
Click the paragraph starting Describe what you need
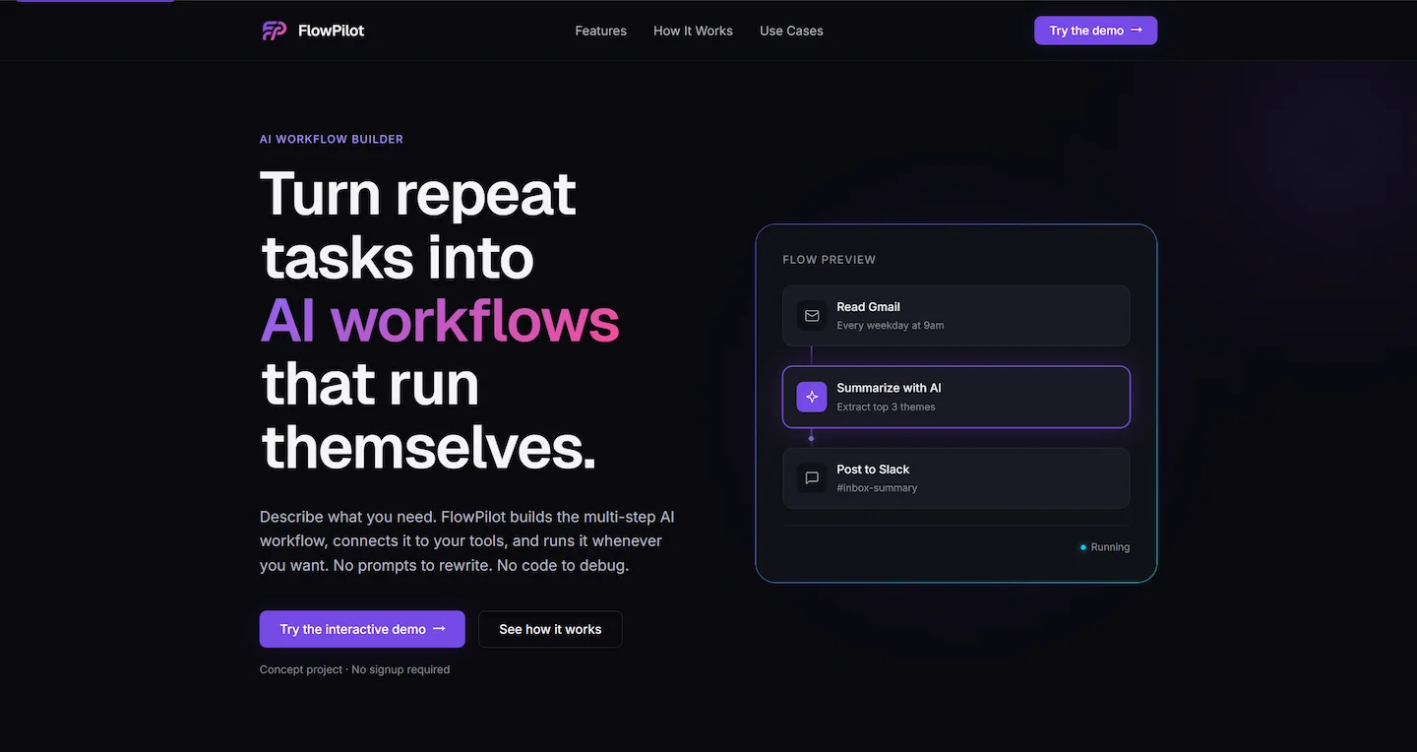click(x=467, y=541)
